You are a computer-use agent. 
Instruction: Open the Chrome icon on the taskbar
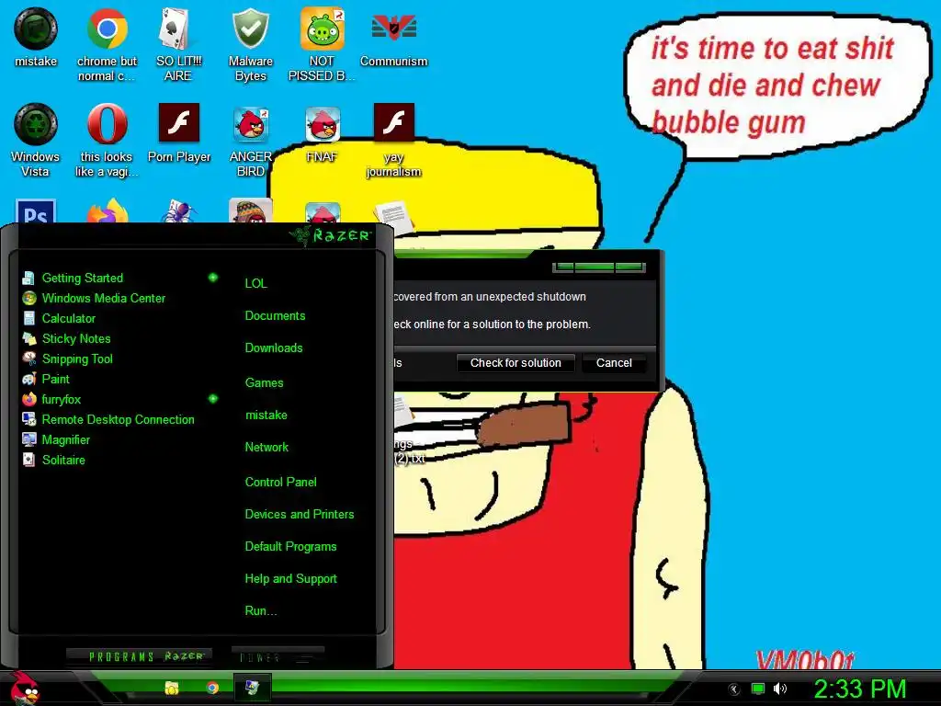(212, 688)
